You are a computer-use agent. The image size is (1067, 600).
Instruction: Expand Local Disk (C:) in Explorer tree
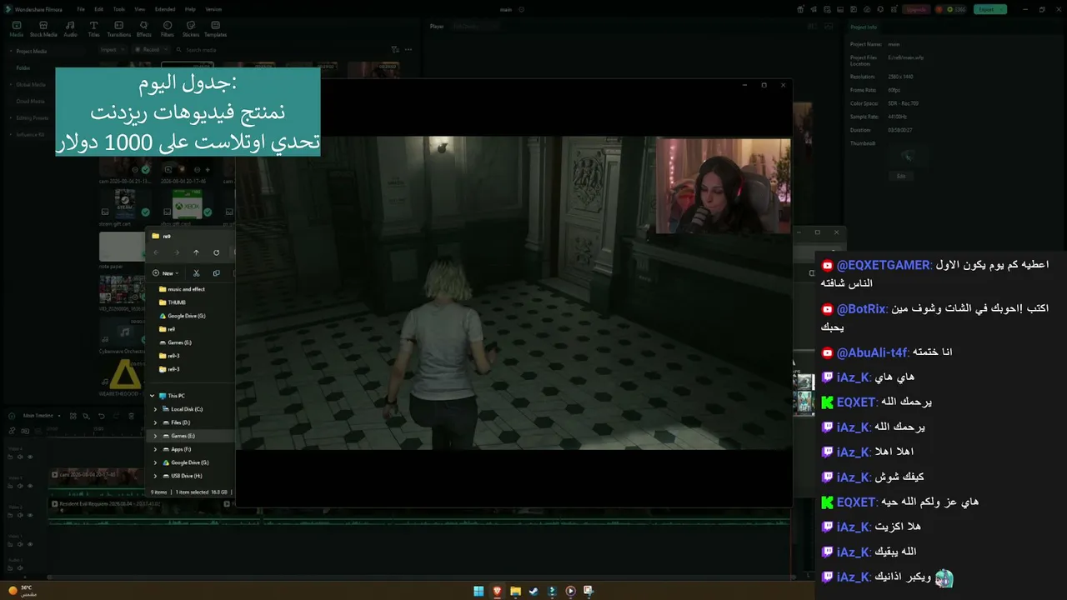pyautogui.click(x=155, y=409)
